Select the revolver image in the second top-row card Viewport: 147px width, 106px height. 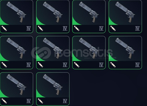pos(53,12)
